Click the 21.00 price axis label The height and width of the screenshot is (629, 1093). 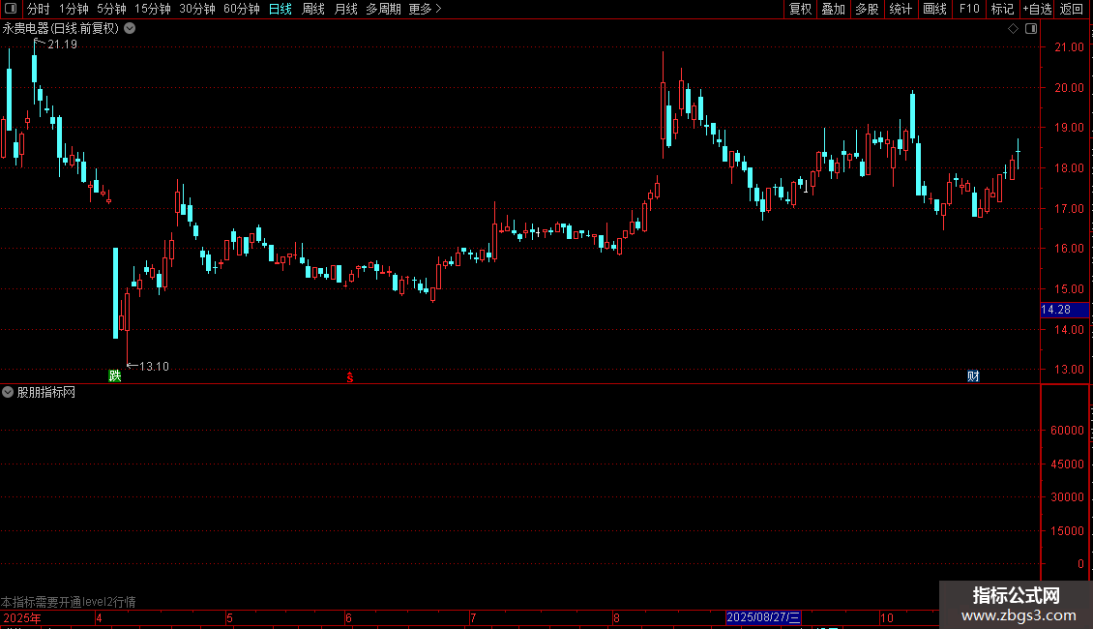click(x=1069, y=47)
